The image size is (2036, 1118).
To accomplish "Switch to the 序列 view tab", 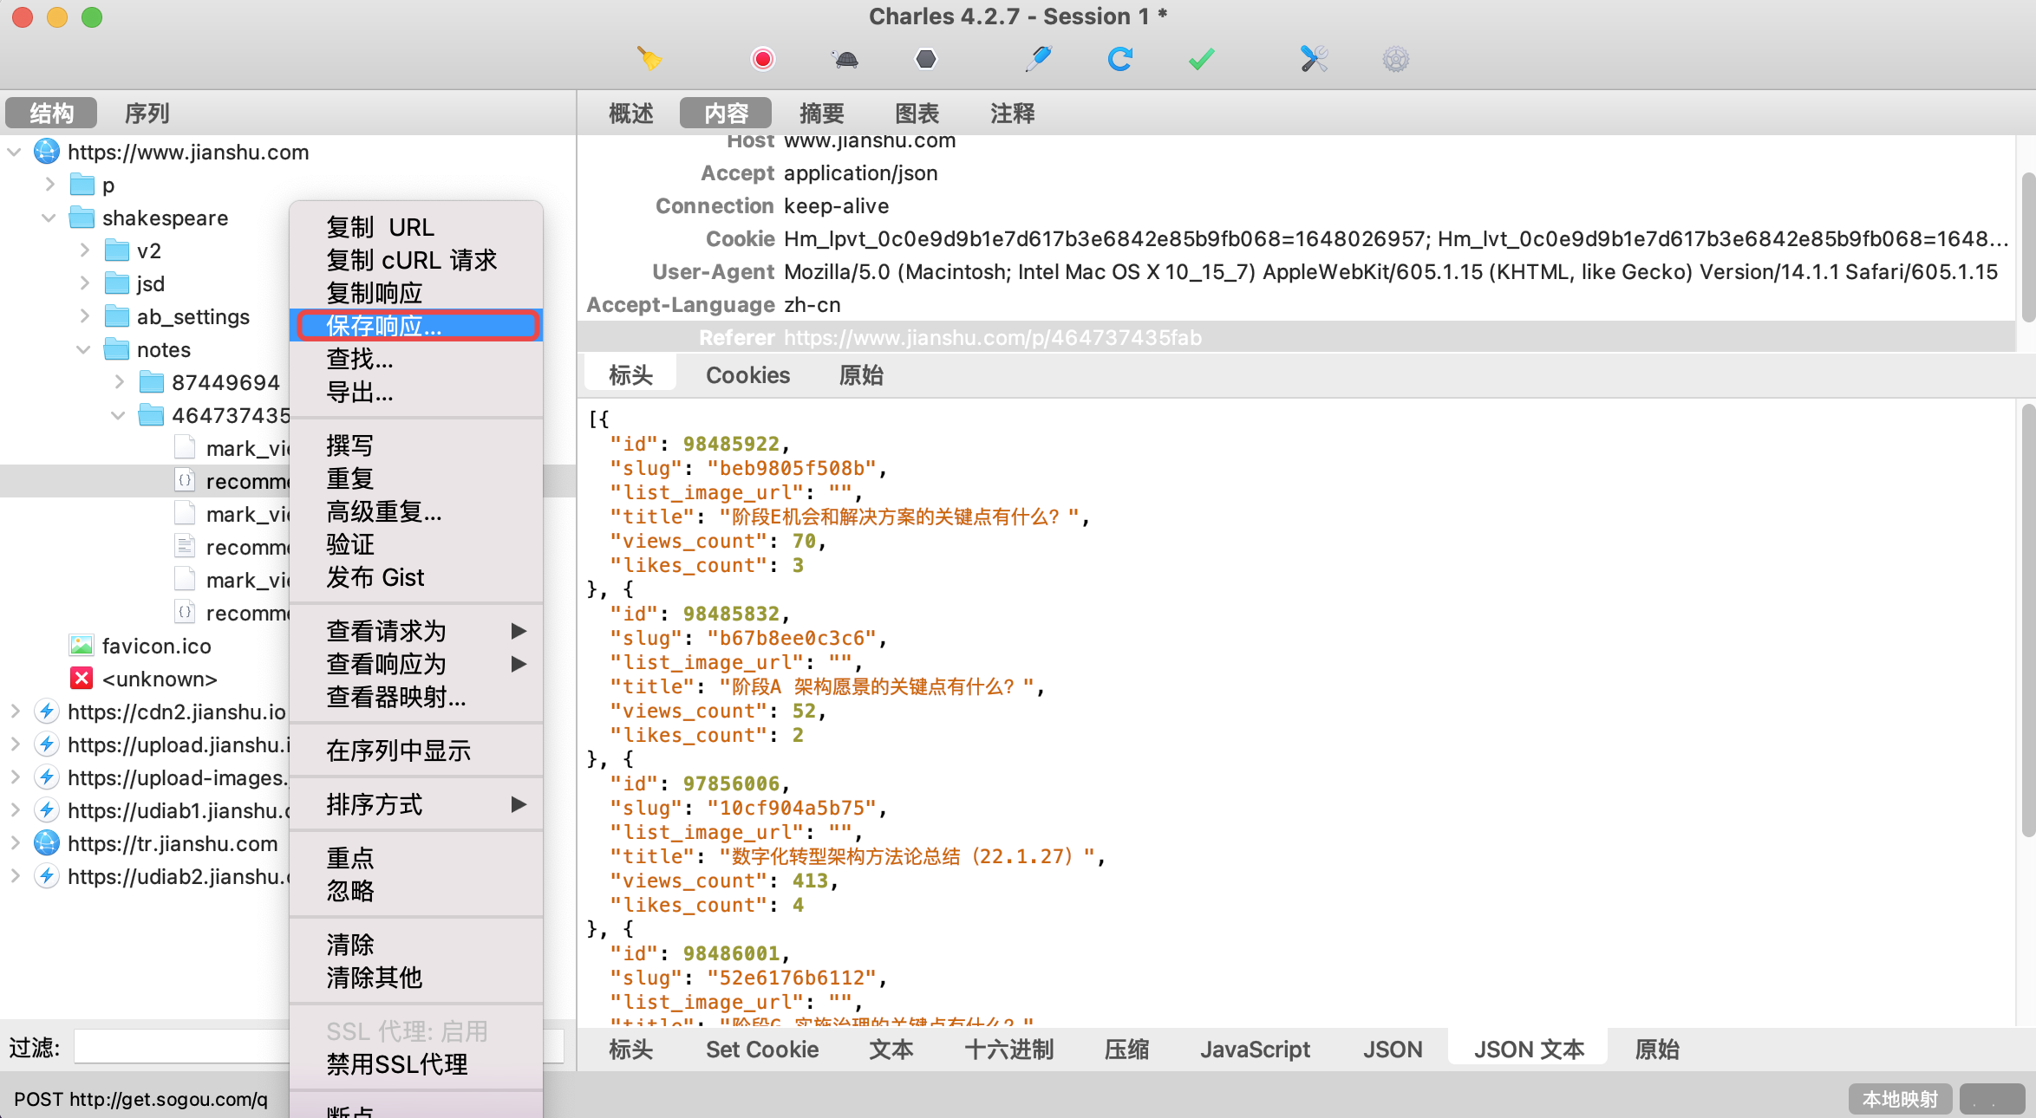I will click(x=147, y=113).
